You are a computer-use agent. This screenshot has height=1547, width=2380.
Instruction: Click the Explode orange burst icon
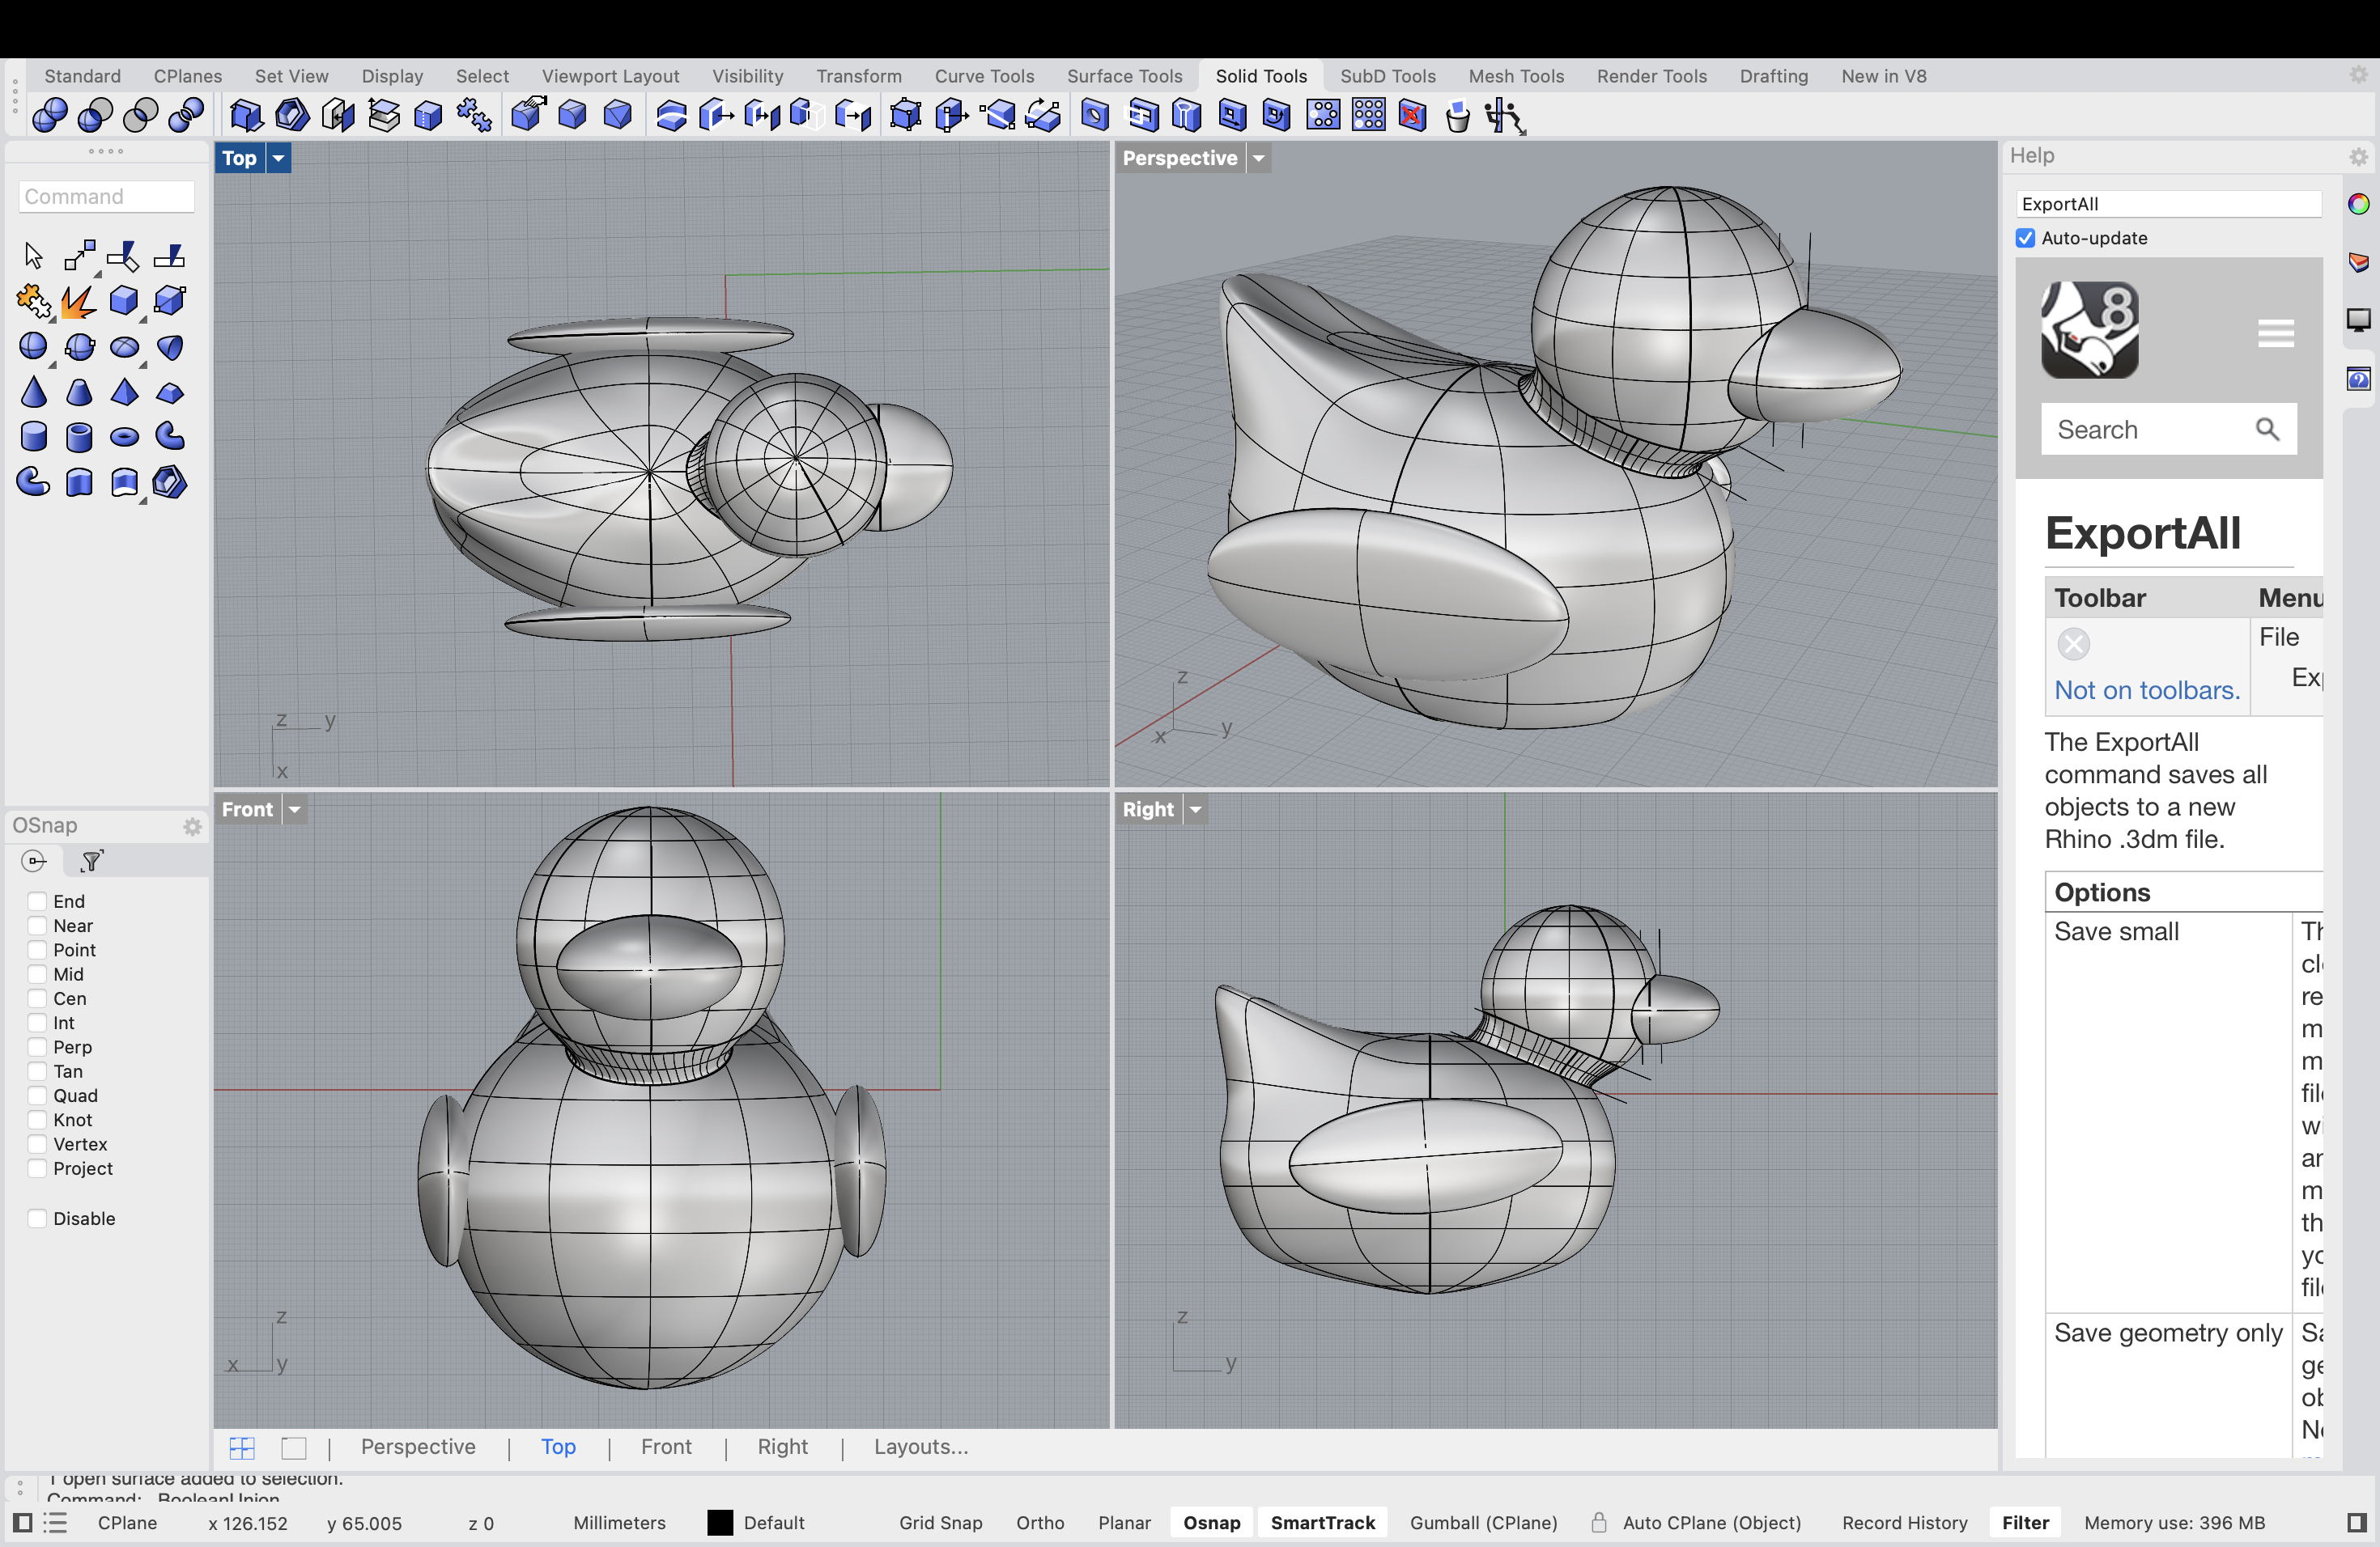(79, 301)
